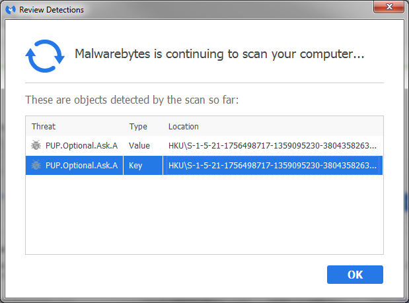This screenshot has width=409, height=303.
Task: Select the highlighted PUP.Optional.Ask.A threat name
Action: 81,165
